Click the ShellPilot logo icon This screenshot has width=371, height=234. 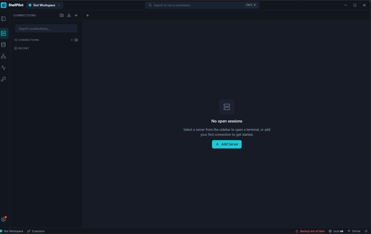coord(4,5)
